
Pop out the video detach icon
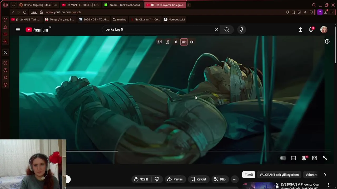tap(160, 42)
